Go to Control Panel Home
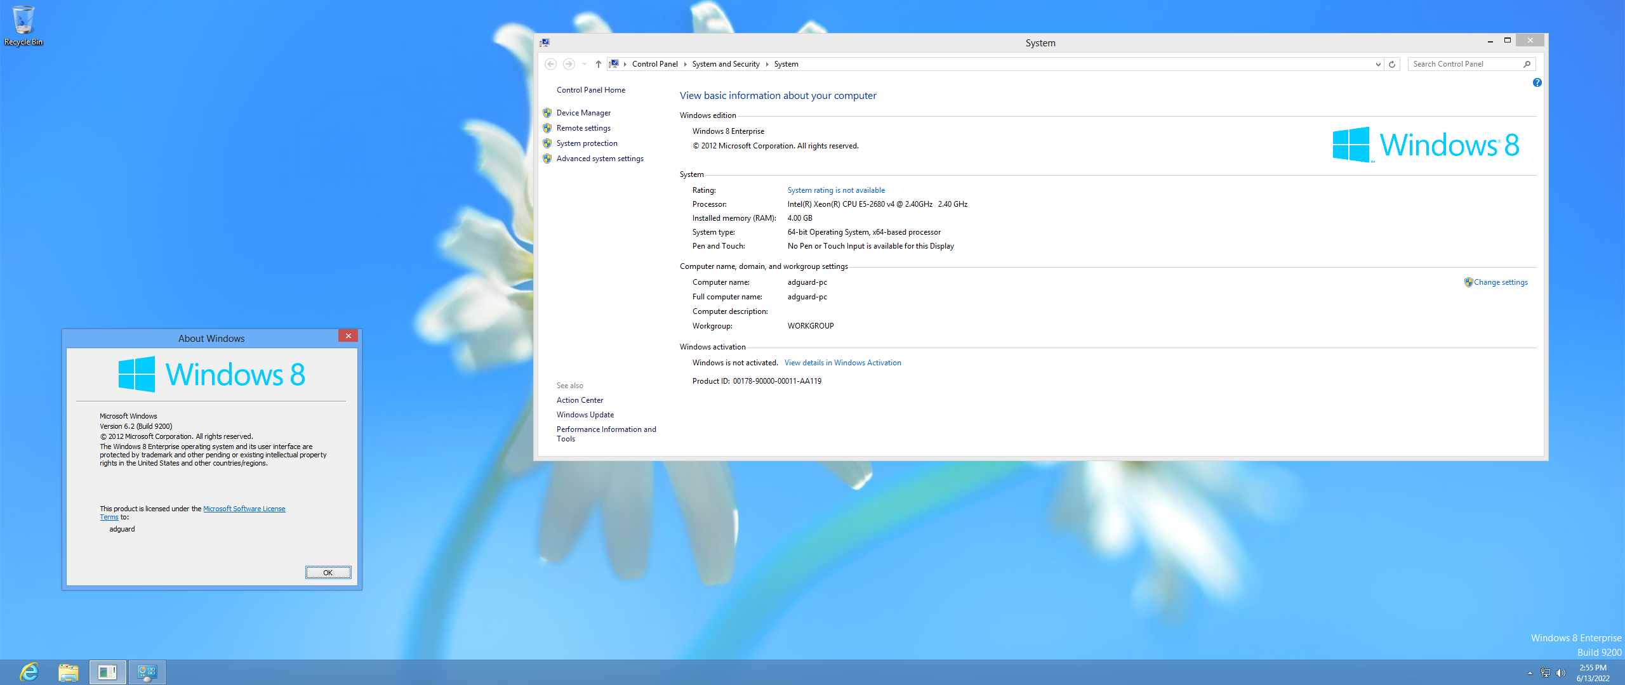The image size is (1625, 685). pyautogui.click(x=591, y=90)
